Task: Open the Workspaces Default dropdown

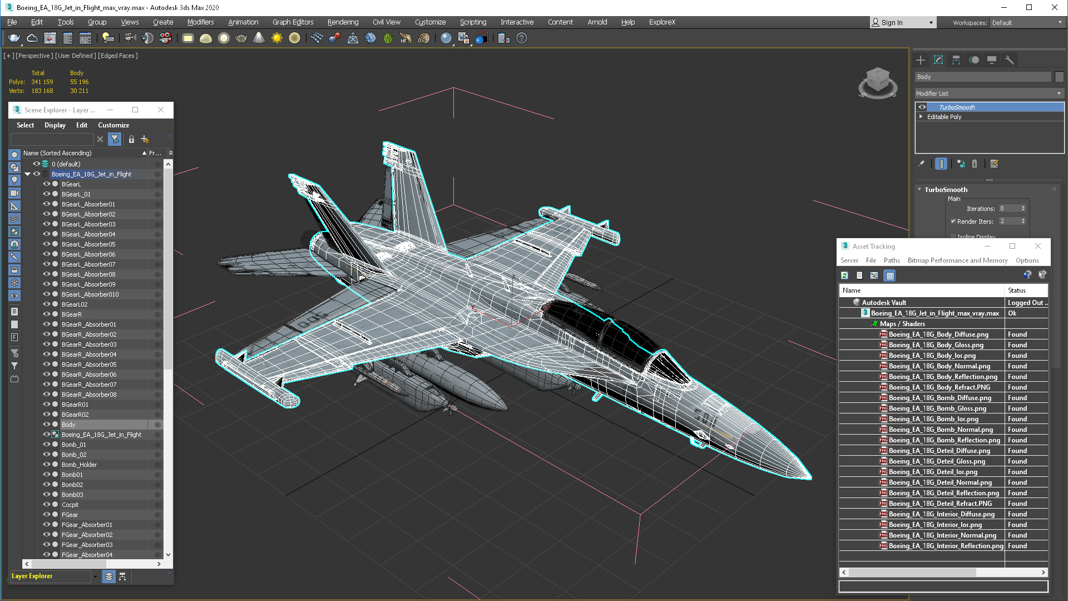Action: 1026,23
